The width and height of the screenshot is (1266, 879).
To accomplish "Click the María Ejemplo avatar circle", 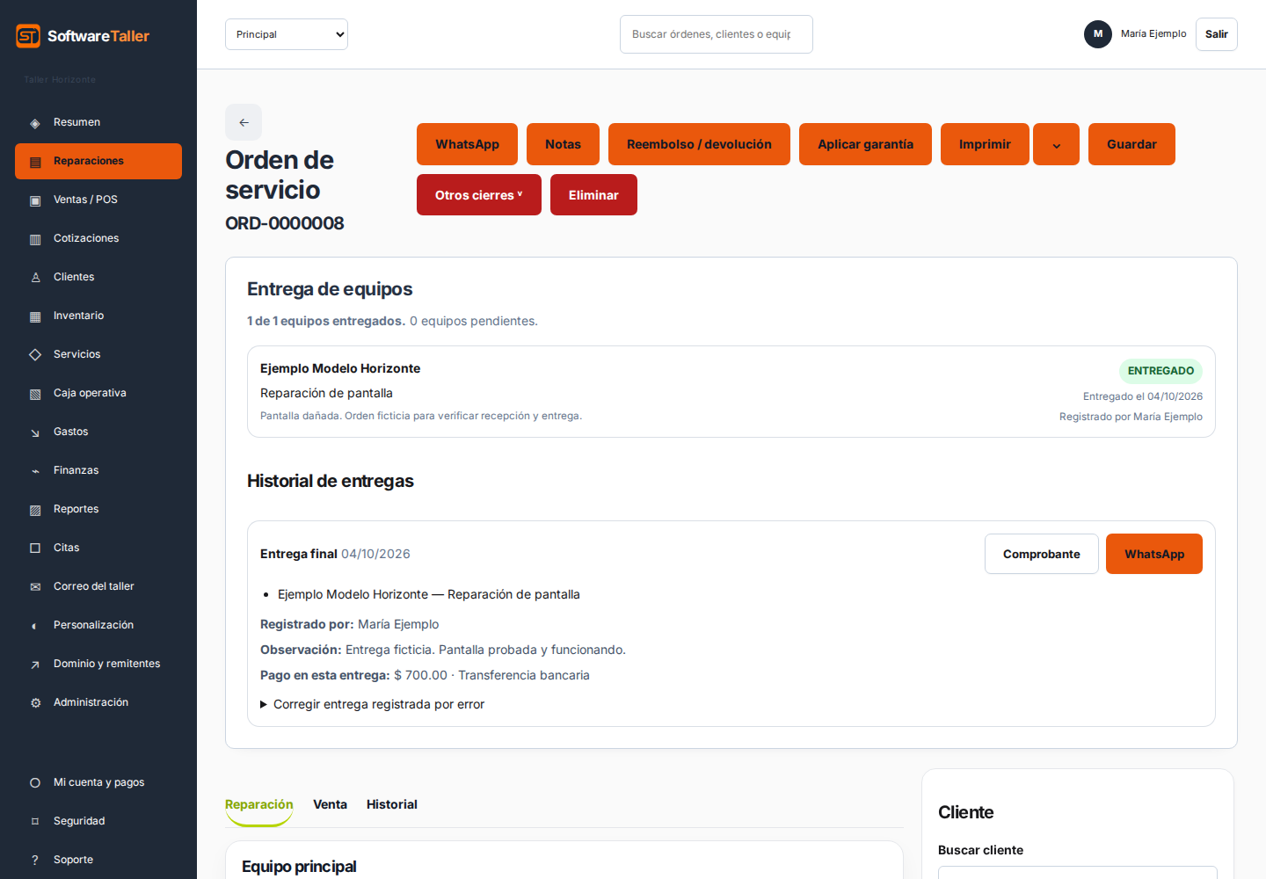I will click(x=1097, y=34).
